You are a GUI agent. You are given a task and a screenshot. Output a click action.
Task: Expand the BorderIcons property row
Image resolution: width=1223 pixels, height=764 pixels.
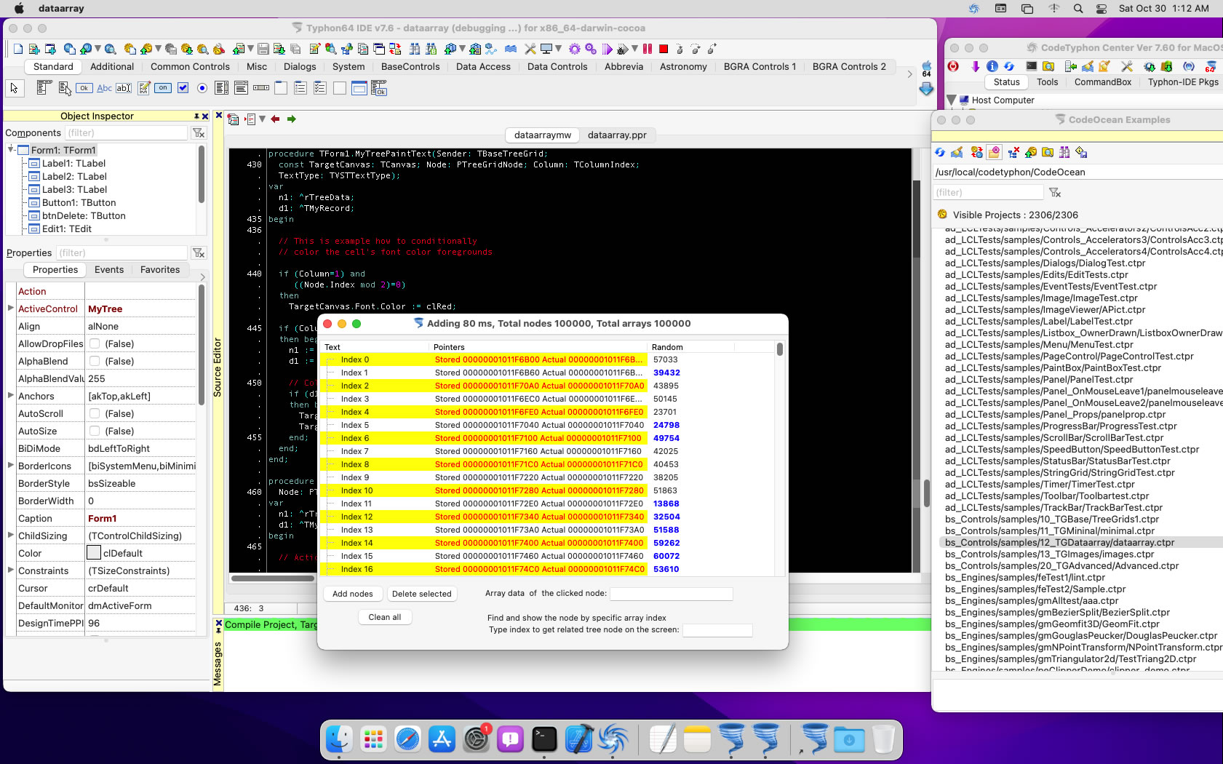point(11,465)
